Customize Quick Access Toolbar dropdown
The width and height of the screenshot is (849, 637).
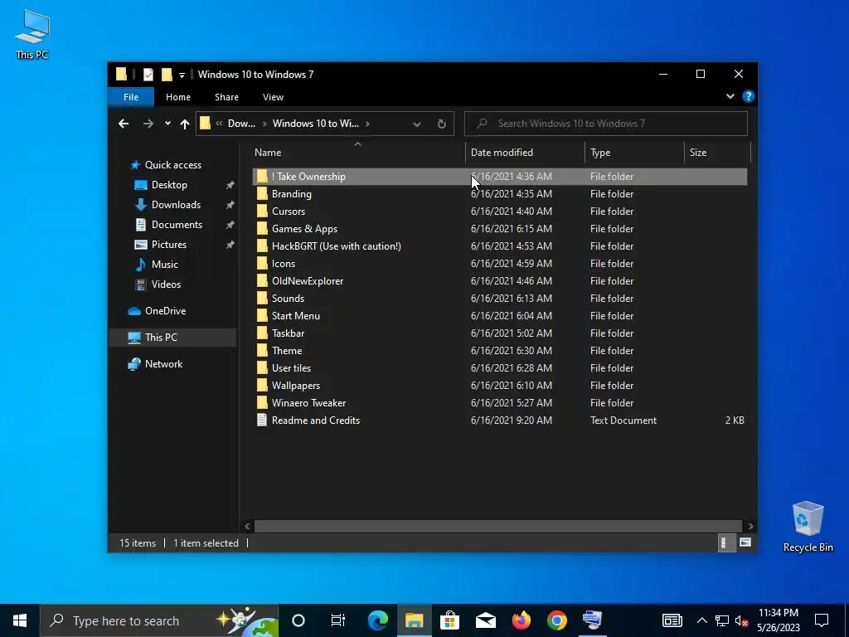(x=182, y=75)
